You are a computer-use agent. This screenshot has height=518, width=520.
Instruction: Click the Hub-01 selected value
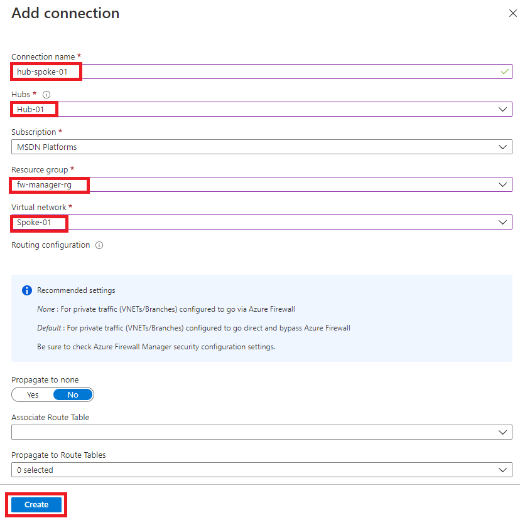pos(29,108)
